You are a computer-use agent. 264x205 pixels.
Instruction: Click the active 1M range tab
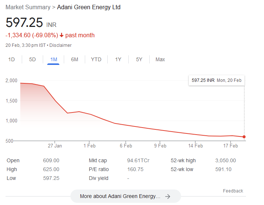click(53, 59)
